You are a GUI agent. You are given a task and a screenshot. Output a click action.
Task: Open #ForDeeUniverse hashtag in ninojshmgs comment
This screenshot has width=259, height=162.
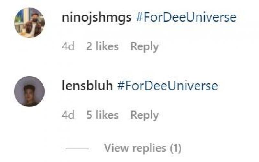tap(186, 17)
